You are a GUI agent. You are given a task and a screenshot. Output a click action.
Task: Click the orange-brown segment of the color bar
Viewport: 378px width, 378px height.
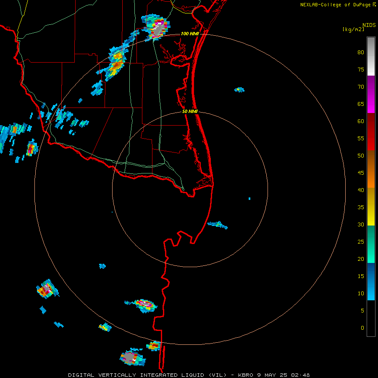point(371,169)
